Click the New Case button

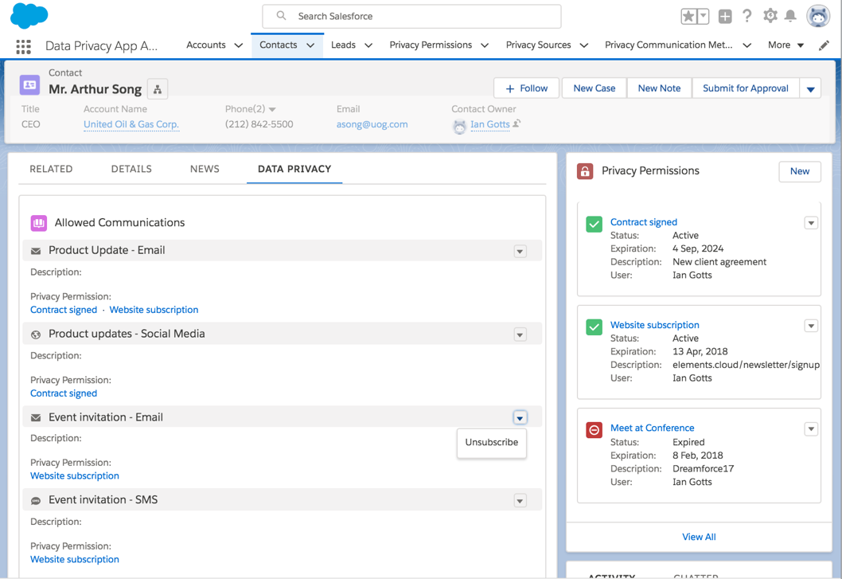pos(594,88)
